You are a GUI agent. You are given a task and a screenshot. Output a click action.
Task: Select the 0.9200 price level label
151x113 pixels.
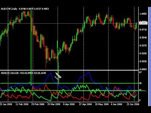pos(143,53)
